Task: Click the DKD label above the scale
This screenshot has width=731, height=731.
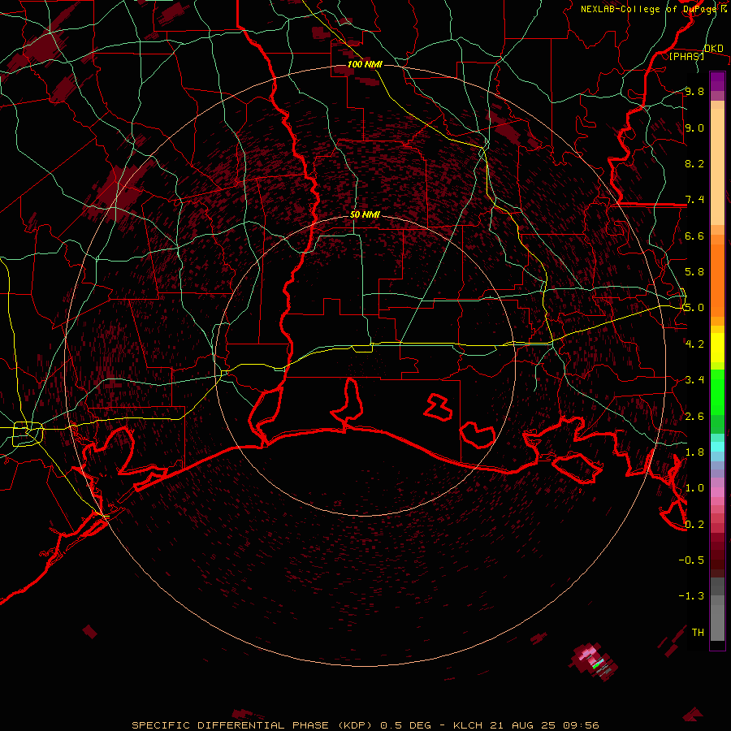Action: pyautogui.click(x=713, y=49)
